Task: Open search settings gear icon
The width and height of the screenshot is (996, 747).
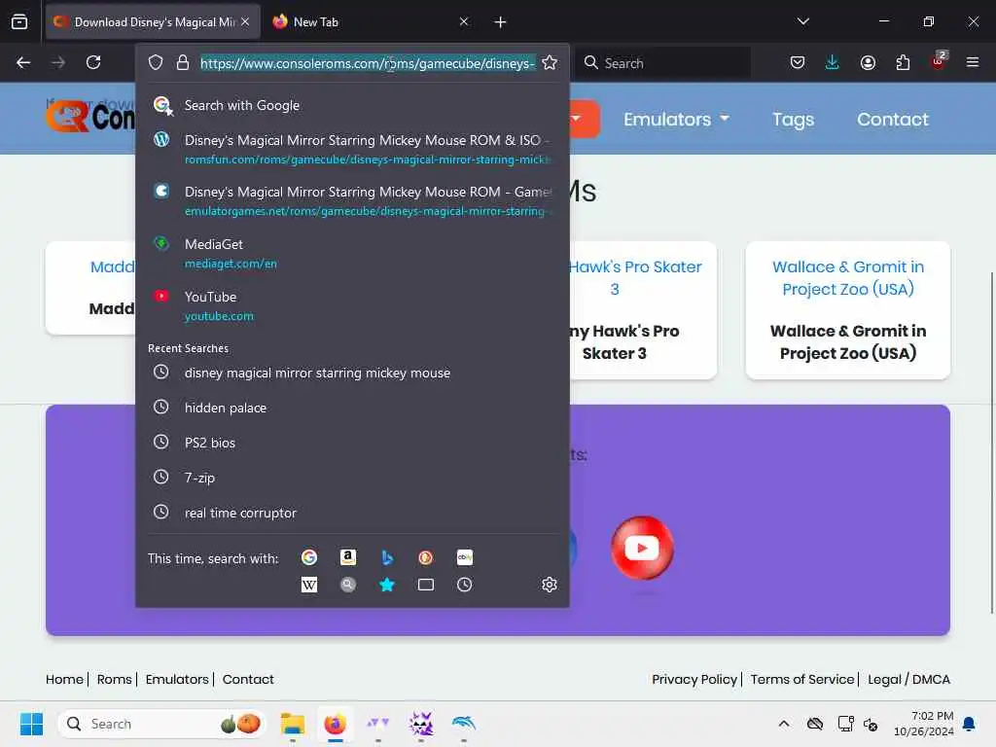Action: click(x=550, y=585)
